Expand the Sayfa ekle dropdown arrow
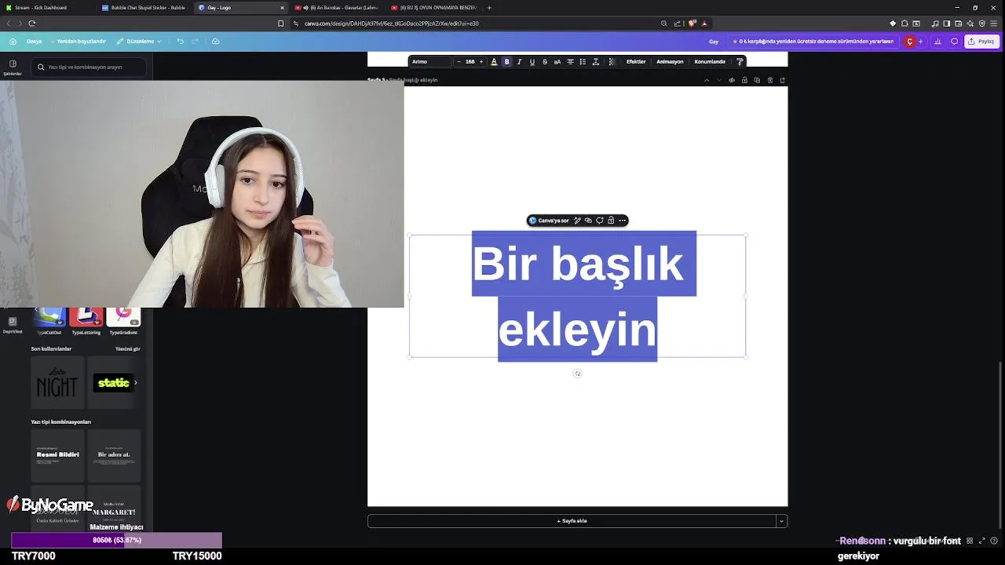The image size is (1005, 565). (x=781, y=521)
